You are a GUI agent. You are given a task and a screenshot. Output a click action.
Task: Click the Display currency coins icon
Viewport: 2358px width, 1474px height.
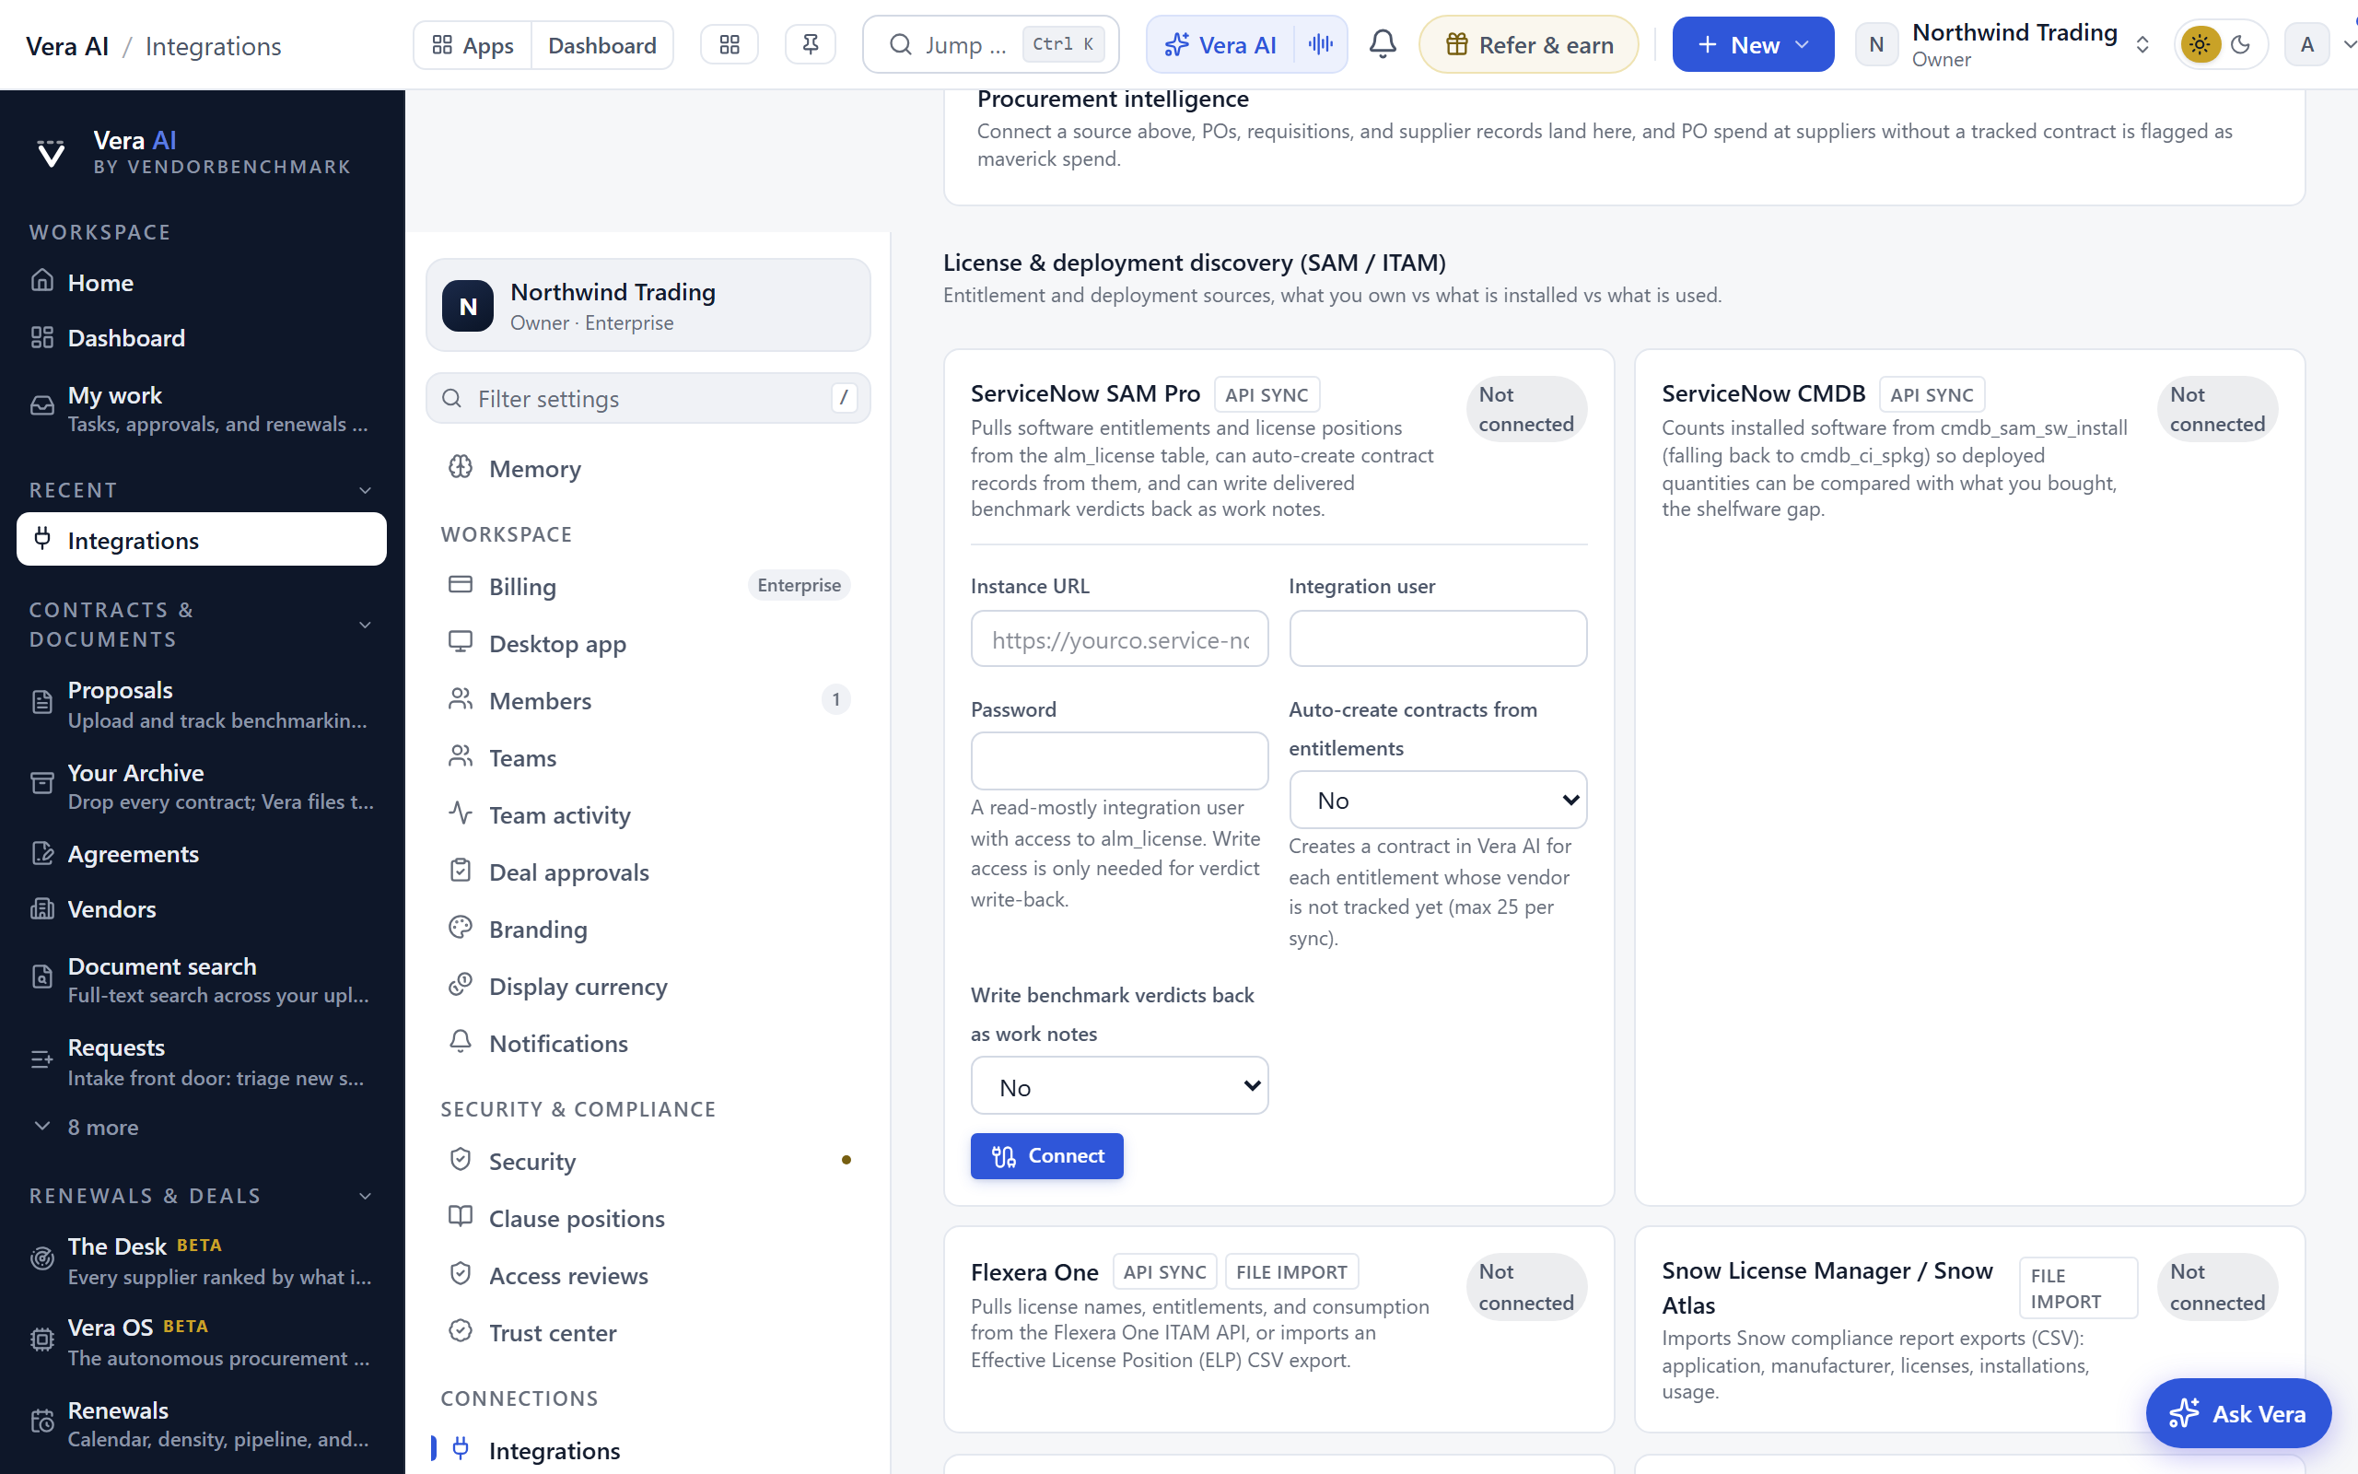pos(460,984)
